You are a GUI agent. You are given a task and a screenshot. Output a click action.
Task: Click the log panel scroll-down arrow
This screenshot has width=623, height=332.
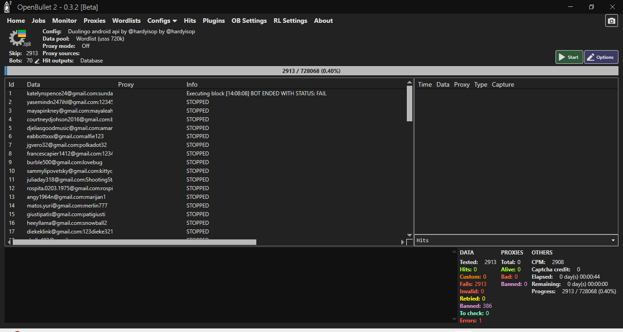point(454,319)
